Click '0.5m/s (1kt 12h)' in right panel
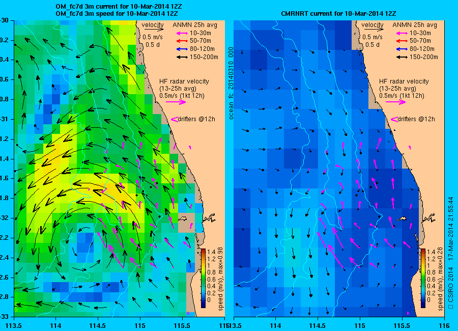 (402, 96)
